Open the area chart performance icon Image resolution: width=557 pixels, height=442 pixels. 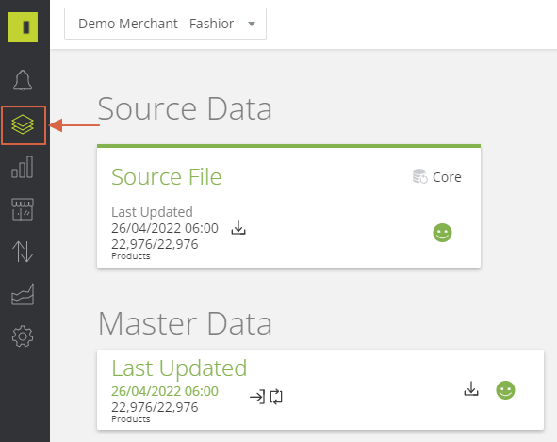(x=23, y=295)
